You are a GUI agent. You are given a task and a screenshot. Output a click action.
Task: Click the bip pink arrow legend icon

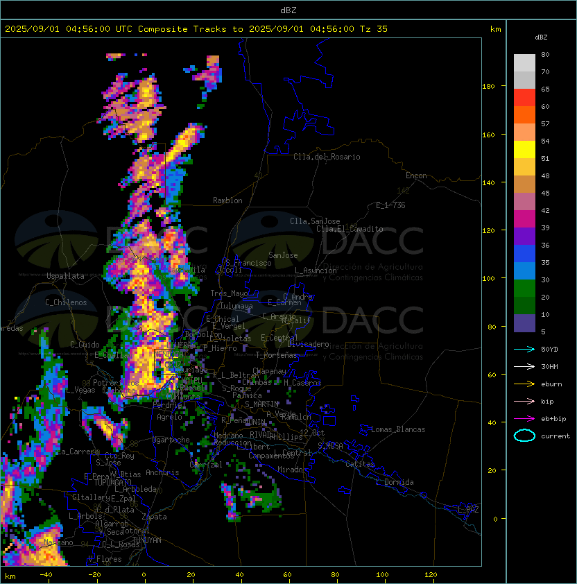(524, 402)
